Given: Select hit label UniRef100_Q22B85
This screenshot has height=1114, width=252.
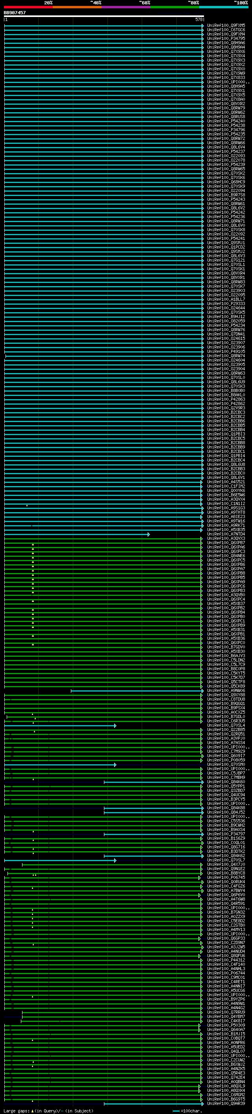Looking at the screenshot, I should click(226, 730).
